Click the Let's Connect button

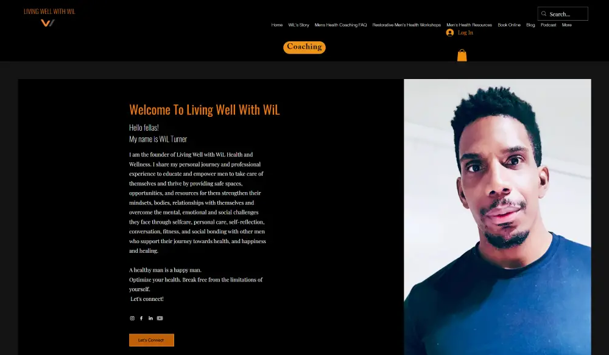click(x=152, y=340)
